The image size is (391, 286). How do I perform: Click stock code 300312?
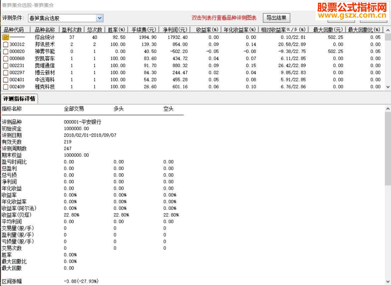(17, 45)
